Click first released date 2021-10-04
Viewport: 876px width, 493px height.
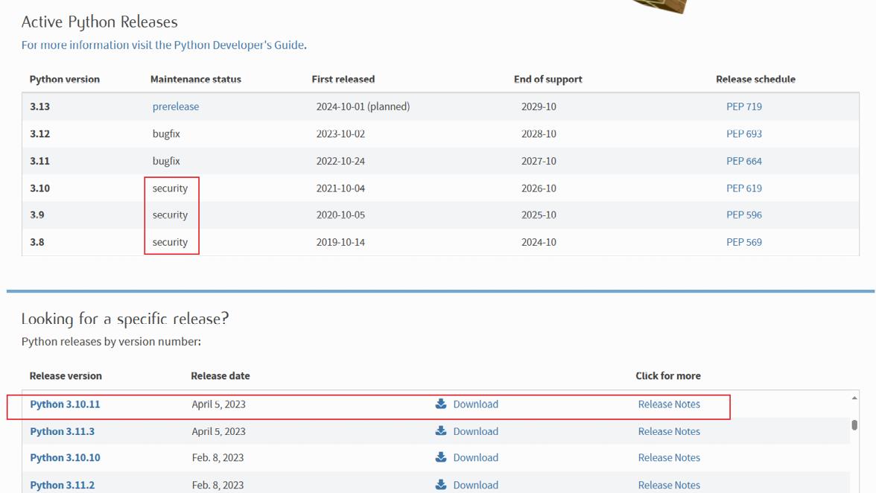pos(340,188)
